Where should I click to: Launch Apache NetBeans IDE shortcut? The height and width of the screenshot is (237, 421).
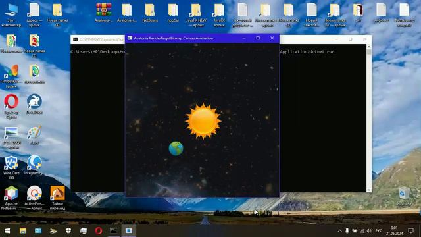(x=11, y=197)
